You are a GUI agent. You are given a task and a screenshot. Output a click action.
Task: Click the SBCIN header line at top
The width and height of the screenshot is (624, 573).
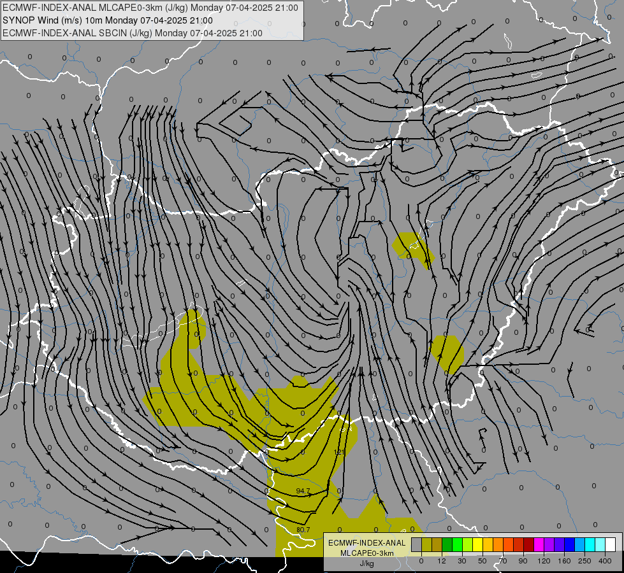click(133, 33)
